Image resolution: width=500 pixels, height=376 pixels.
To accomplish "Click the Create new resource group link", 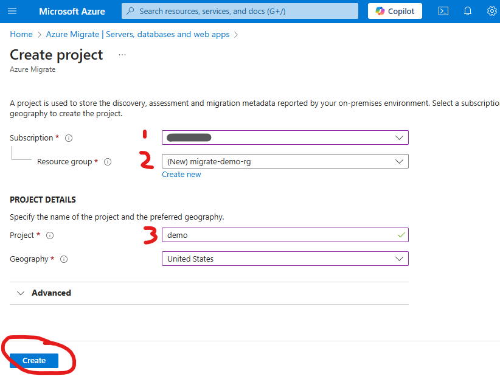I will point(181,175).
